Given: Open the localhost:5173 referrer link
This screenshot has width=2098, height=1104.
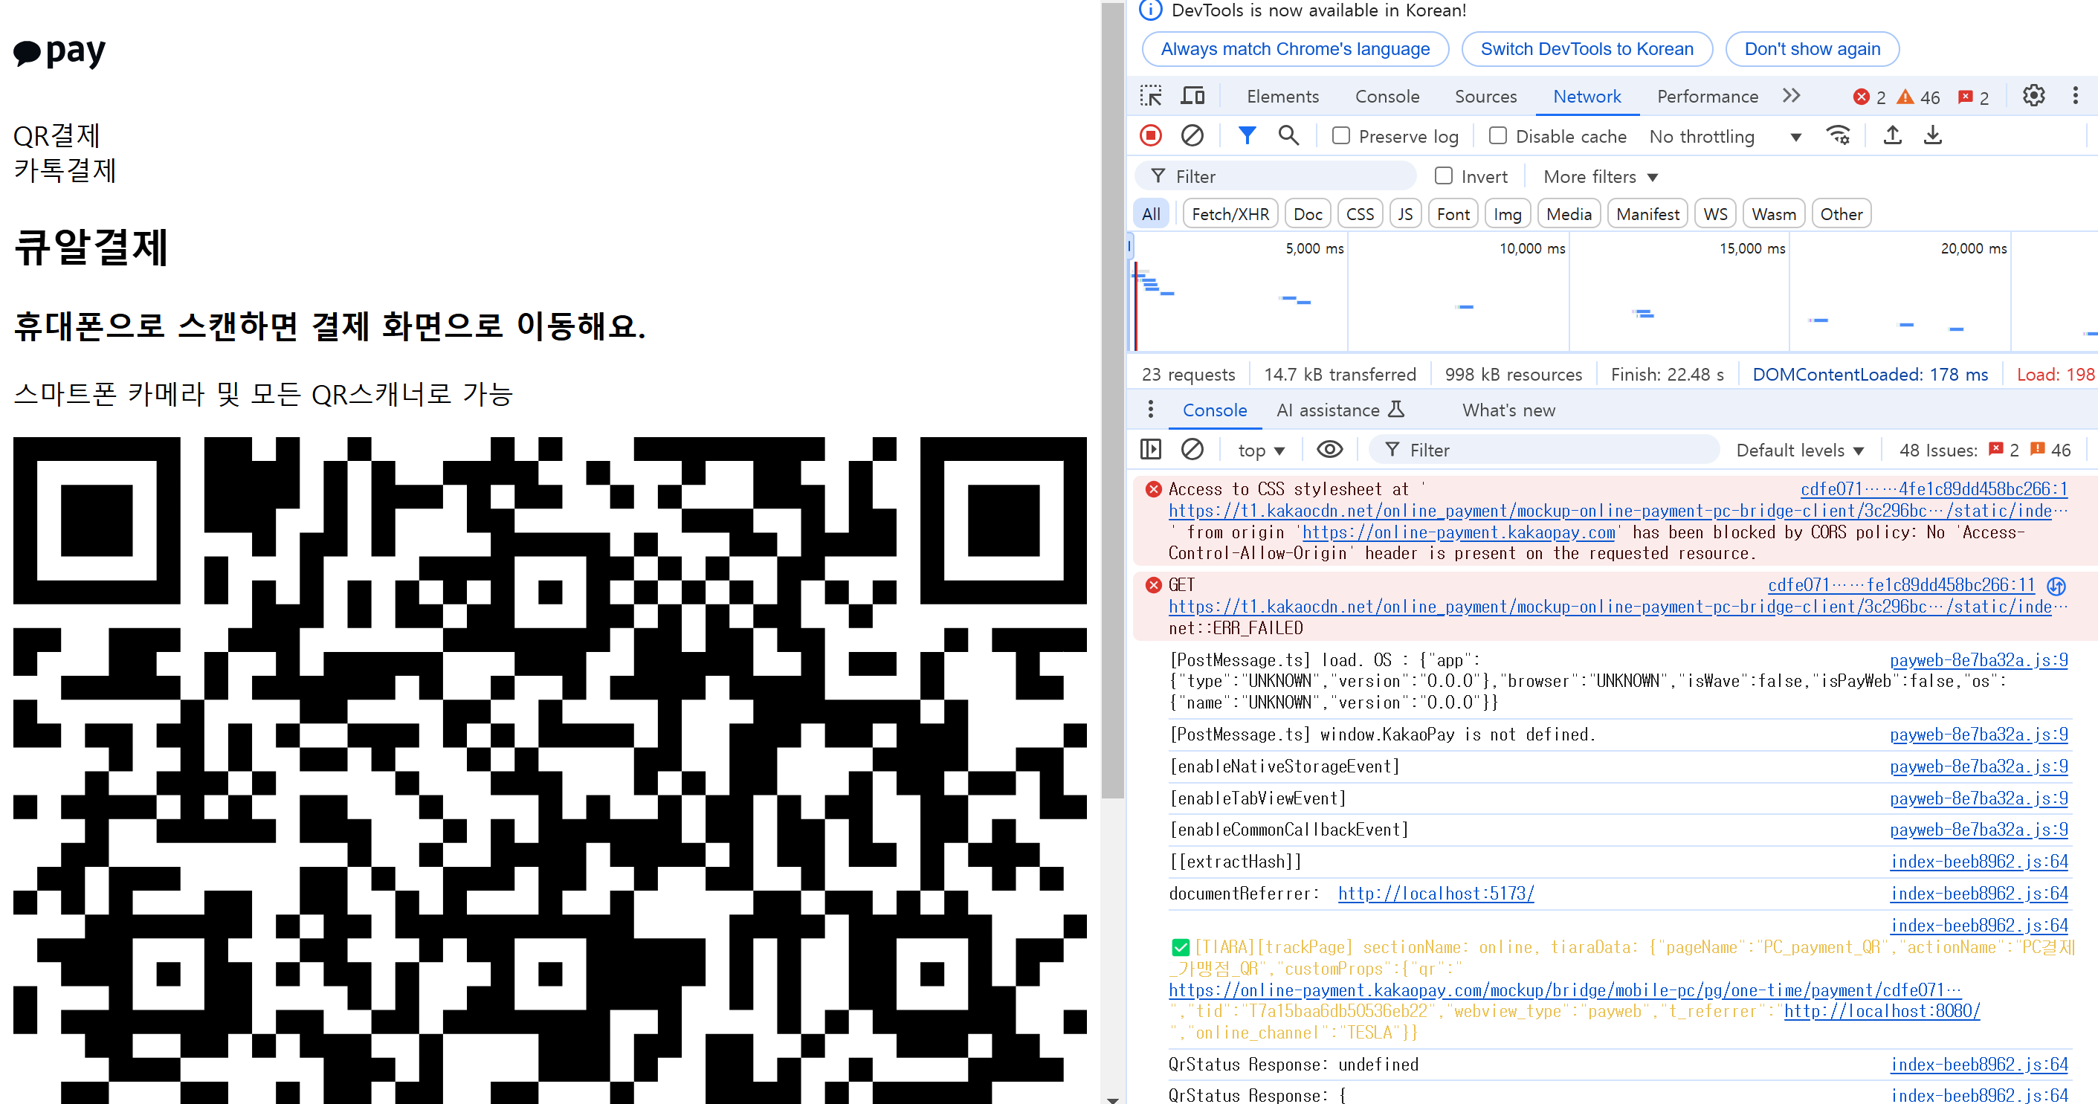Looking at the screenshot, I should tap(1436, 893).
